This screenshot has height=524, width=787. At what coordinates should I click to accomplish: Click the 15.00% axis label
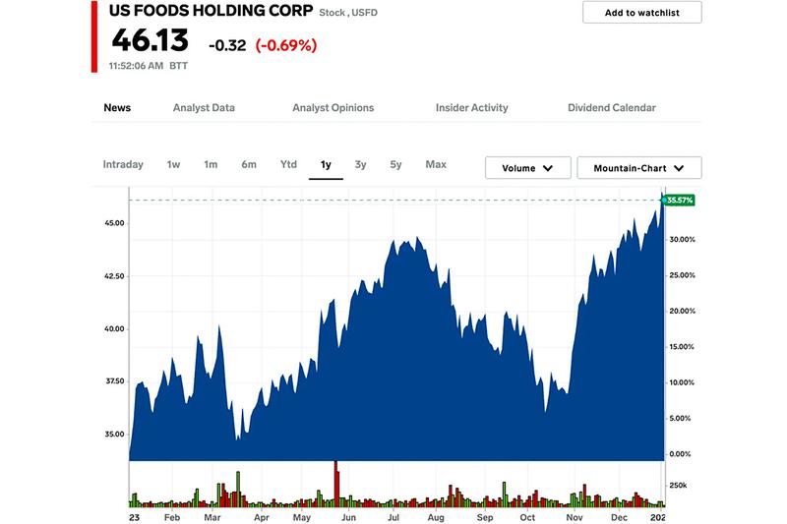pyautogui.click(x=682, y=347)
